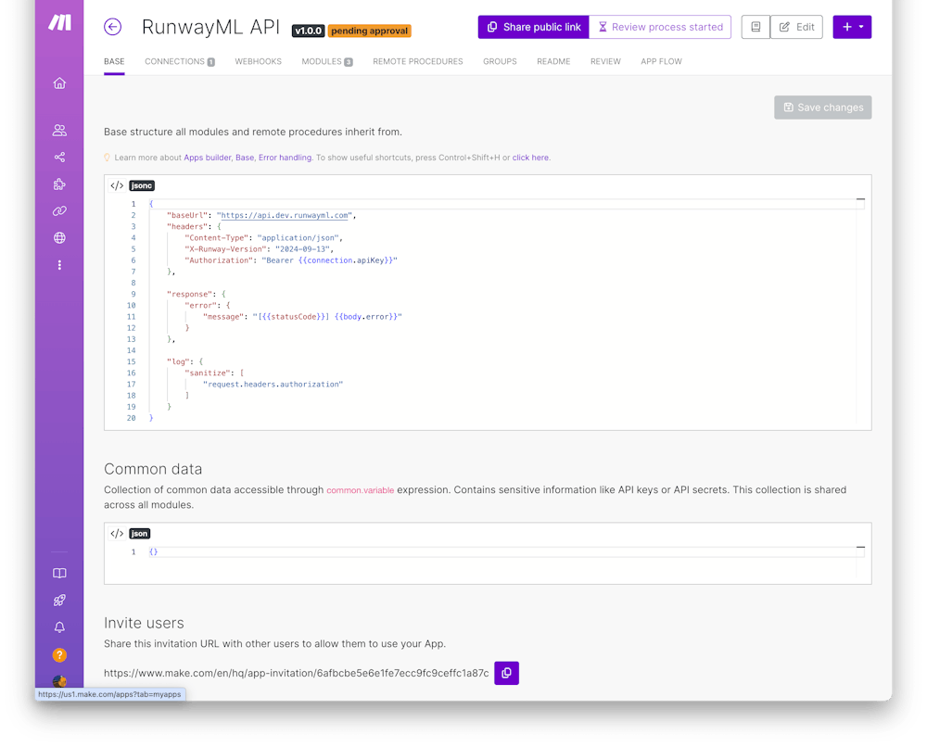
Task: Select the globe icon in the sidebar
Action: [58, 237]
